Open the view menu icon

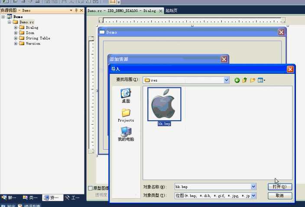[x=261, y=80]
